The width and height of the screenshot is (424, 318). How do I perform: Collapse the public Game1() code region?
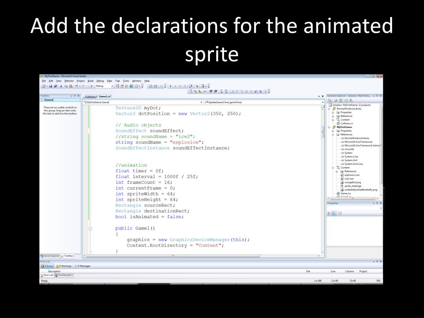click(90, 229)
